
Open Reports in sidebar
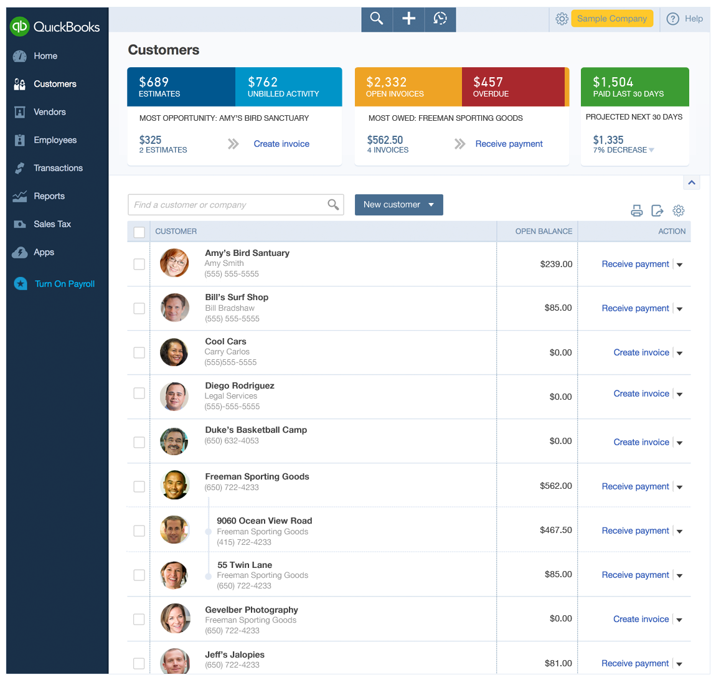click(x=49, y=196)
